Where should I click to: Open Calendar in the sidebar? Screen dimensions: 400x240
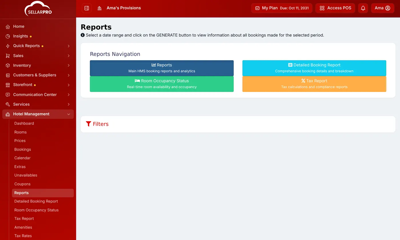(22, 158)
